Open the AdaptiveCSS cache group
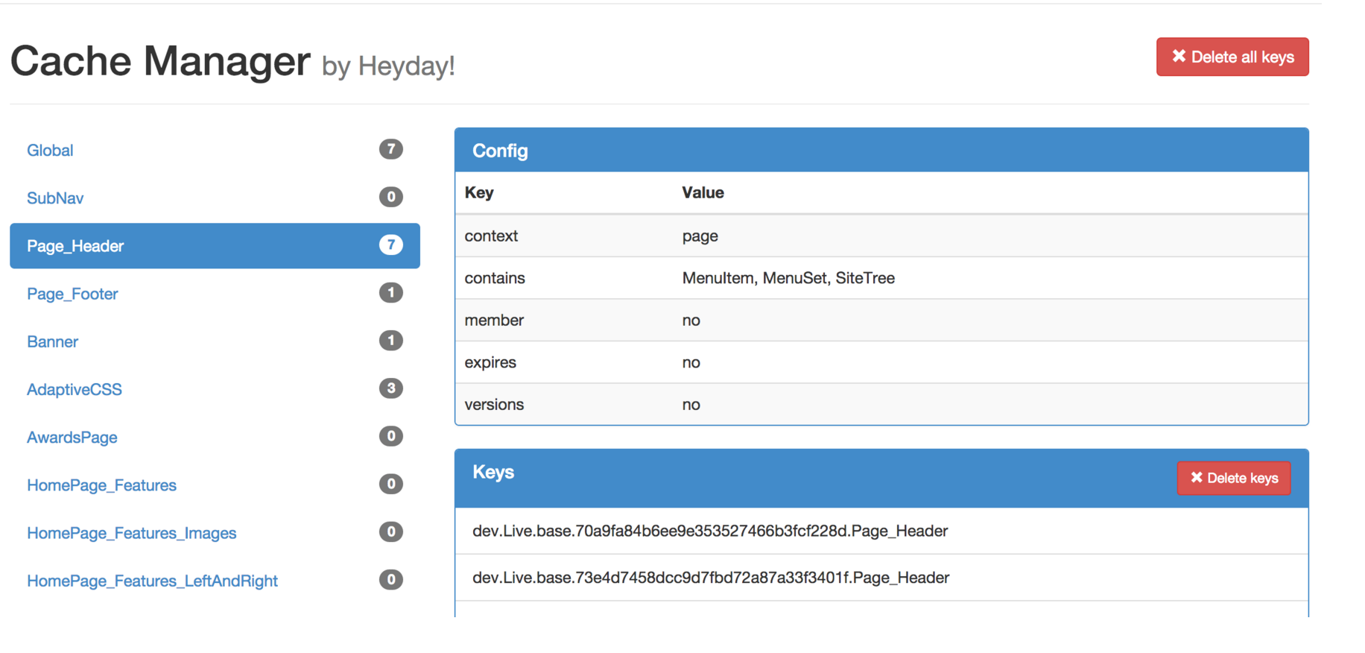The width and height of the screenshot is (1365, 653). [75, 389]
